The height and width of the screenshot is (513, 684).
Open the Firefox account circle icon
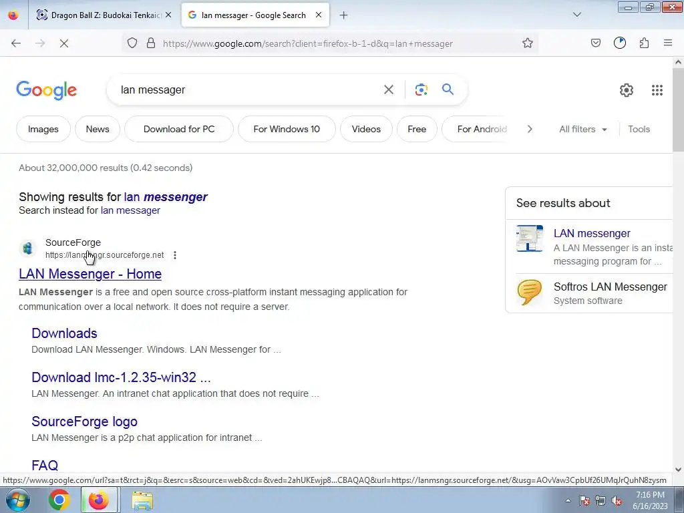click(x=620, y=43)
